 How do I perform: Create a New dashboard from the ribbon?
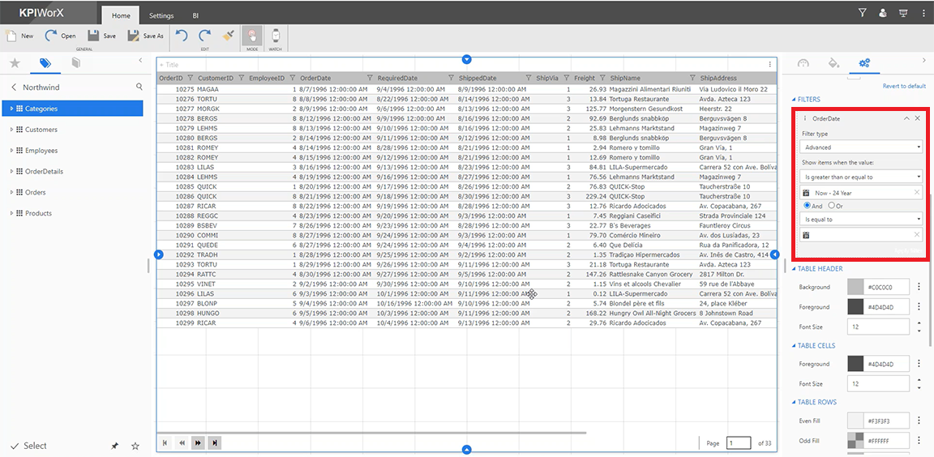pyautogui.click(x=19, y=36)
